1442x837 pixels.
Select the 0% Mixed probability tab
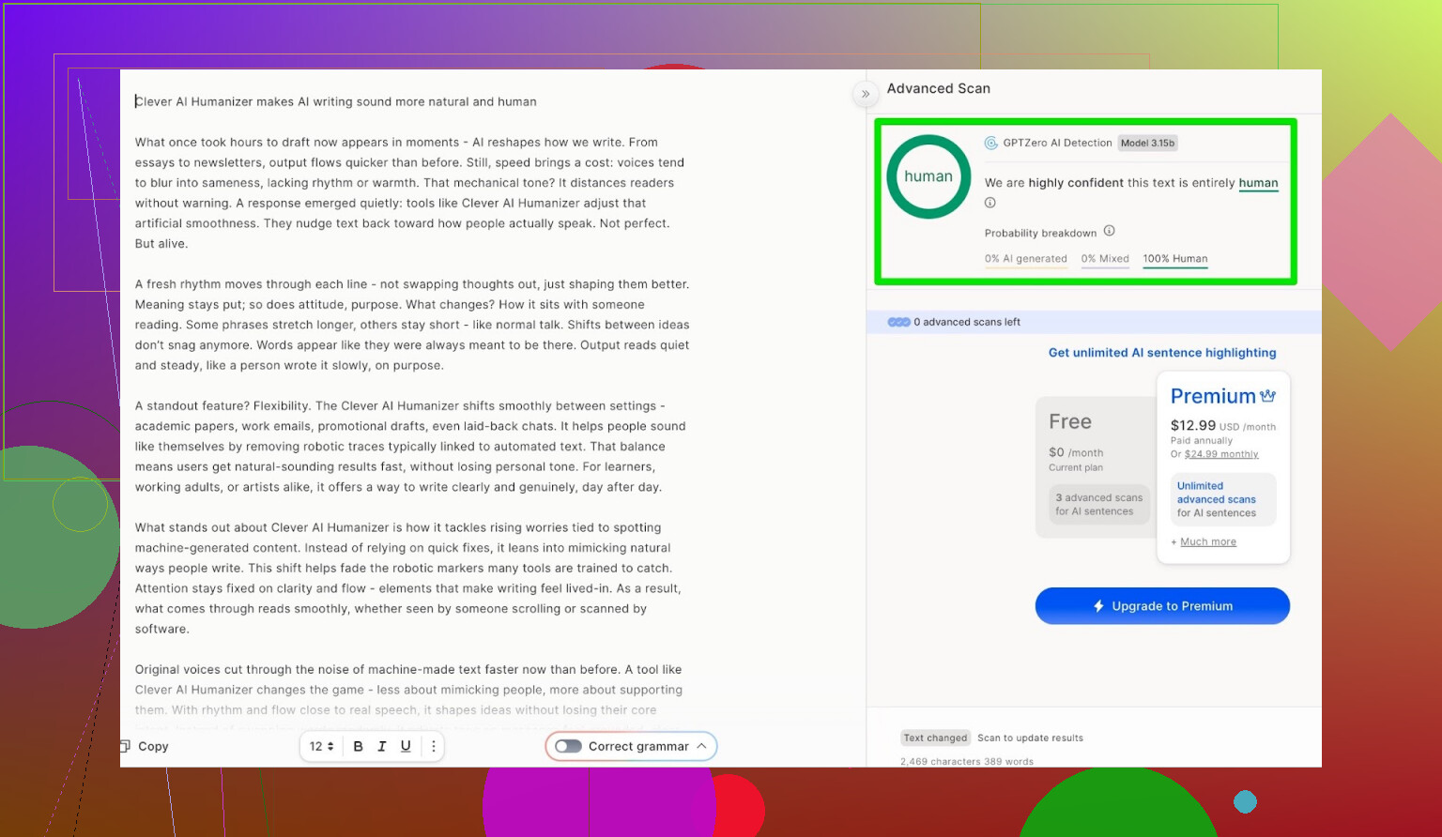pos(1104,259)
